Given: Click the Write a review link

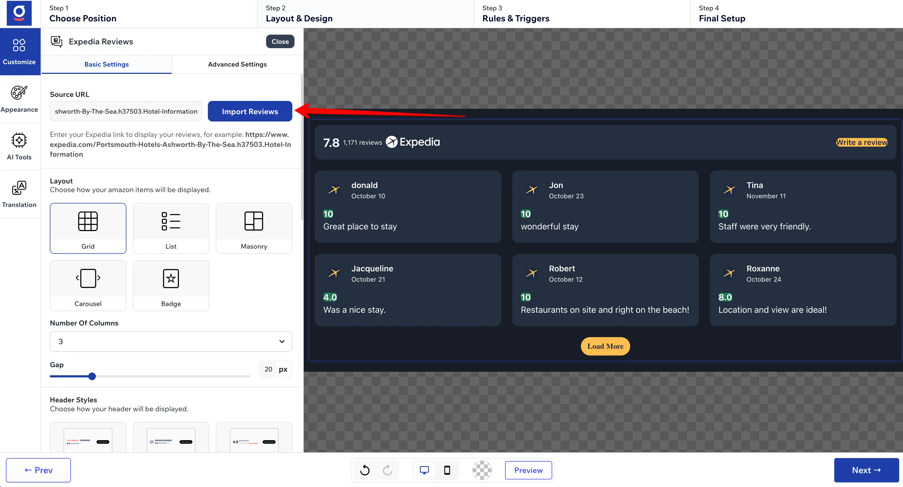Looking at the screenshot, I should click(x=862, y=142).
